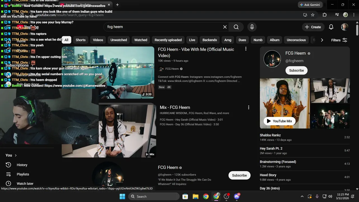Image resolution: width=359 pixels, height=202 pixels.
Task: Play Hey Sarah Pt. 2 track
Action: click(x=305, y=151)
